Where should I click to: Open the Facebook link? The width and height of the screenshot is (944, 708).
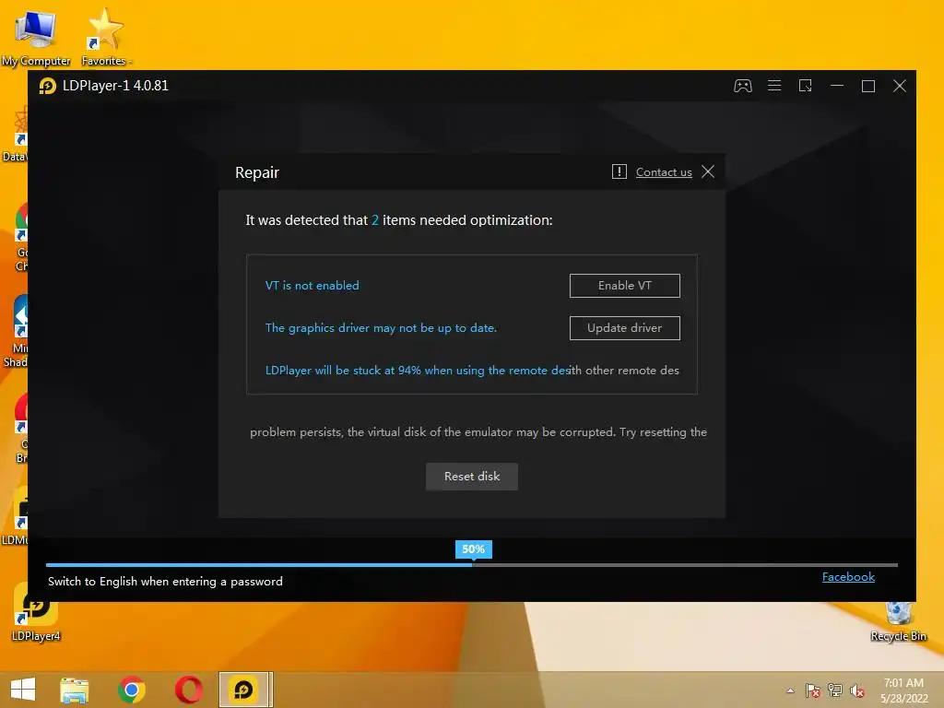point(848,577)
